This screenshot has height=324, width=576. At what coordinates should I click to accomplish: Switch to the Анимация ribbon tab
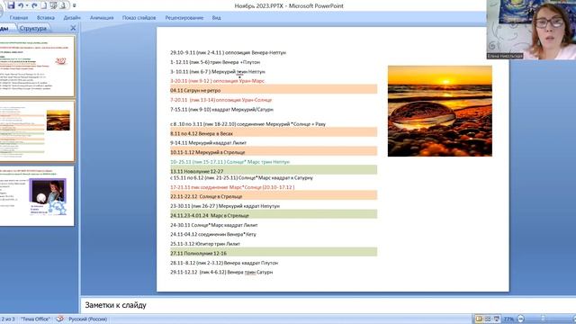[102, 18]
